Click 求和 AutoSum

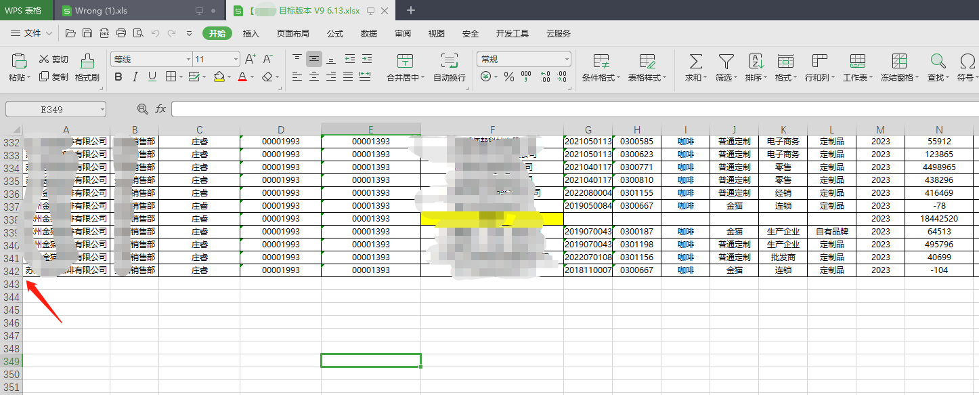695,68
